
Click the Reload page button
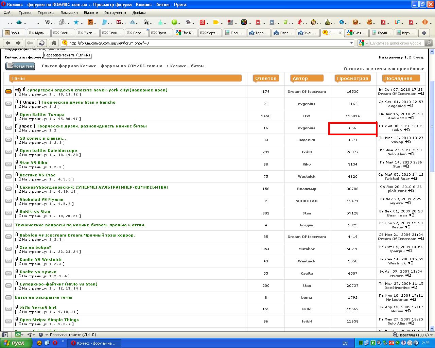point(42,43)
